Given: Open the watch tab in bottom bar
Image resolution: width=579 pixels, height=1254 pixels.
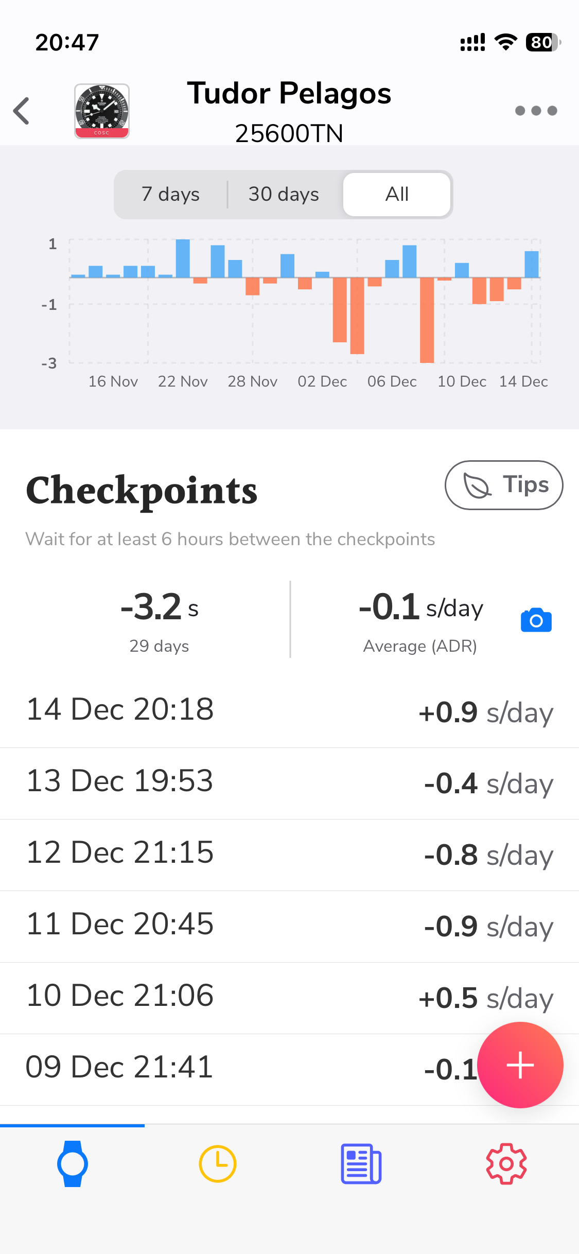Looking at the screenshot, I should click(73, 1164).
